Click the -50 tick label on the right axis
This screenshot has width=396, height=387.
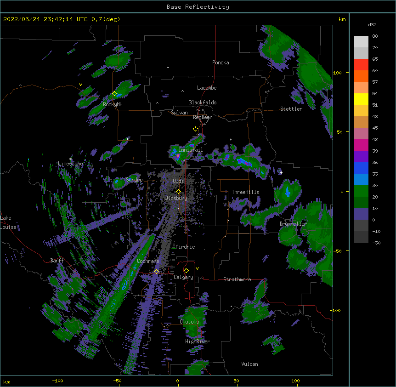(x=337, y=251)
